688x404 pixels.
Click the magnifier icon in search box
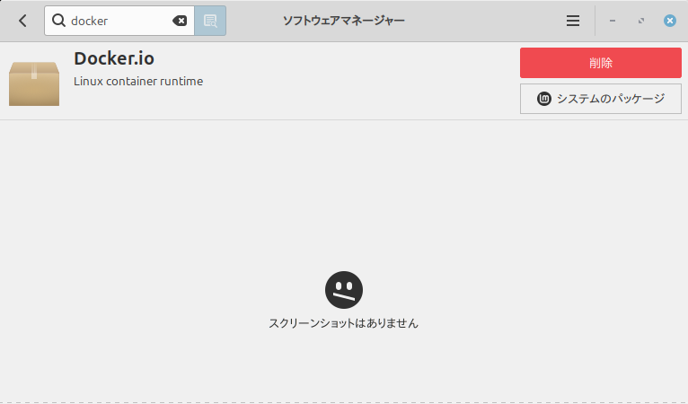(58, 21)
